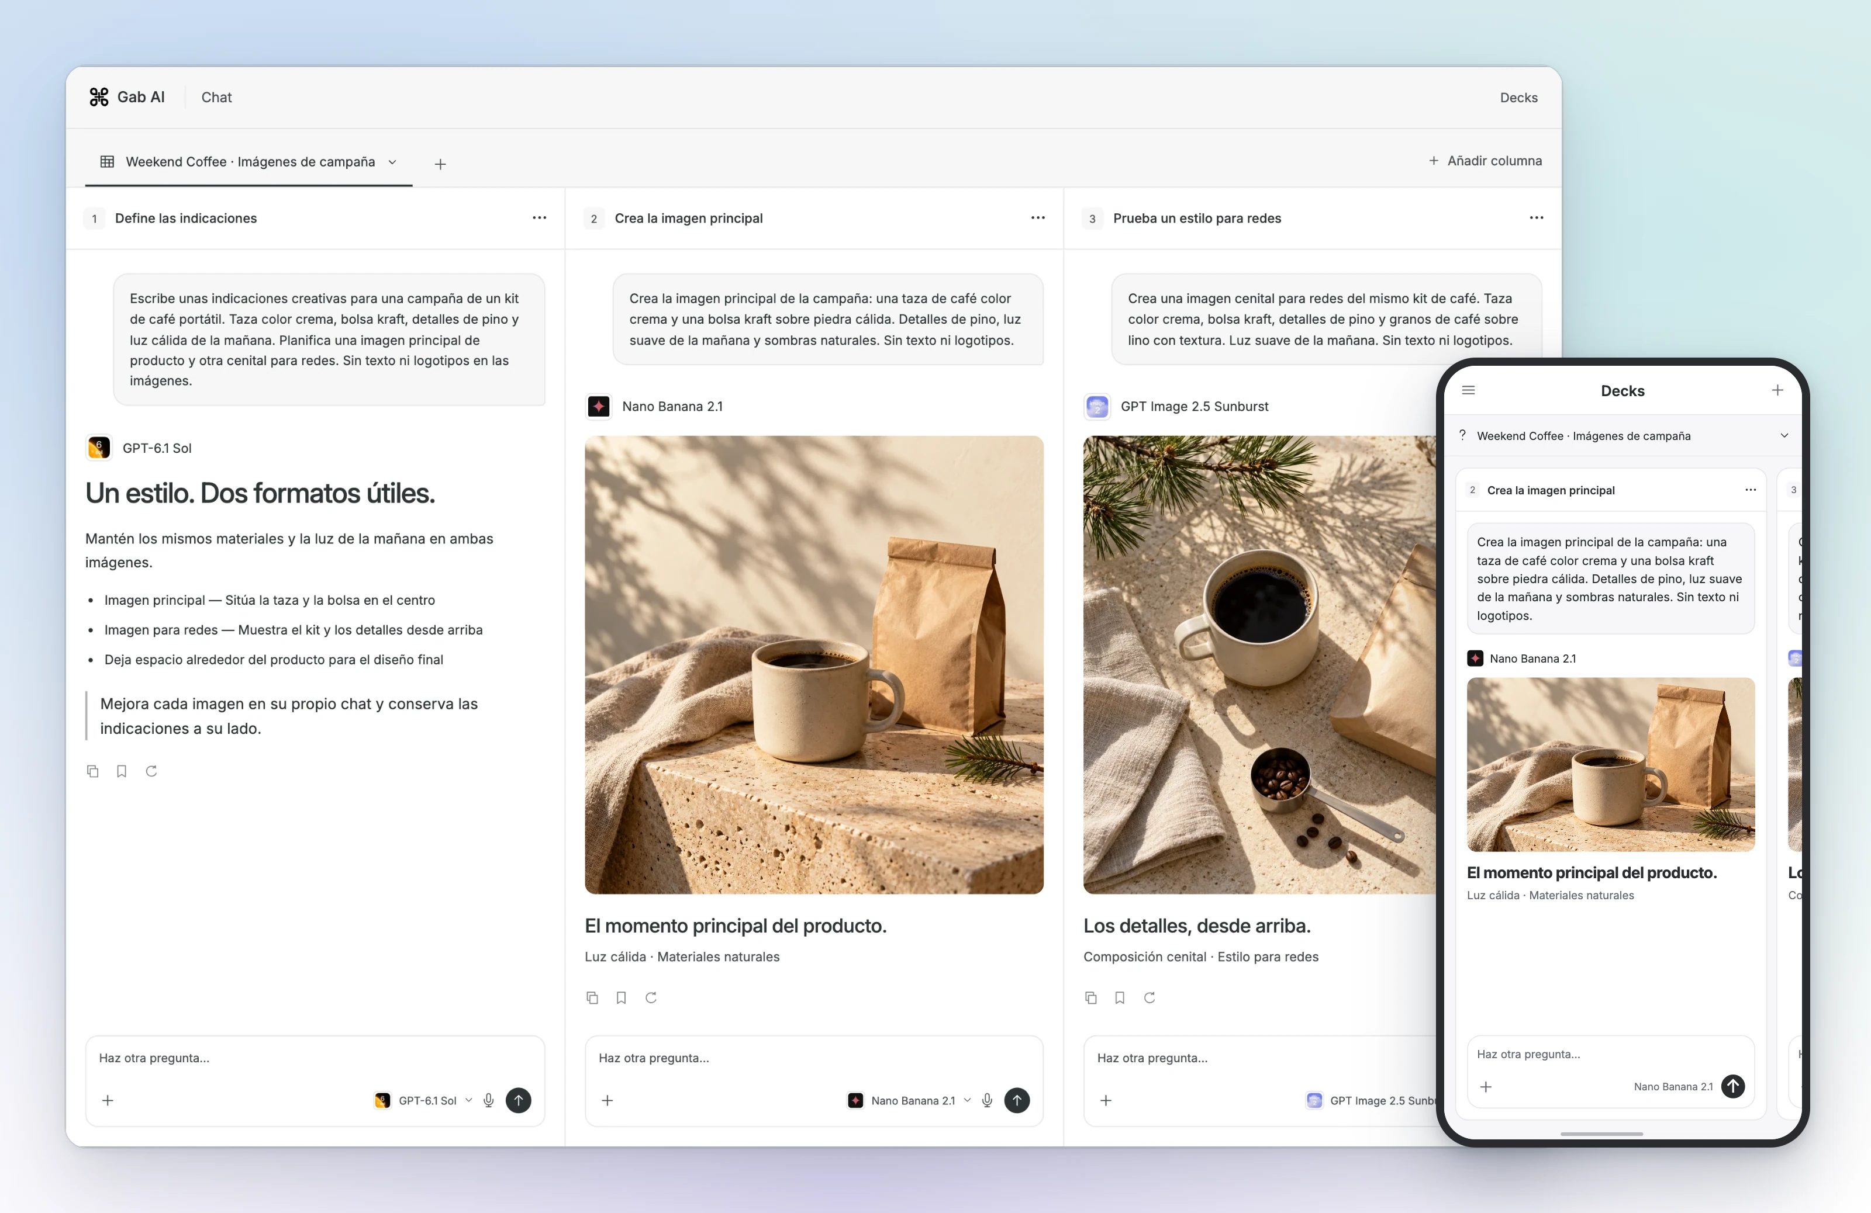Bookmark the Nano Banana image response
The width and height of the screenshot is (1871, 1213).
pos(621,998)
